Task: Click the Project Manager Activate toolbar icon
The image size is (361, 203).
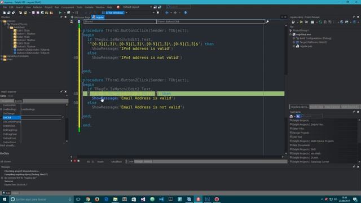Action: pyautogui.click(x=293, y=22)
